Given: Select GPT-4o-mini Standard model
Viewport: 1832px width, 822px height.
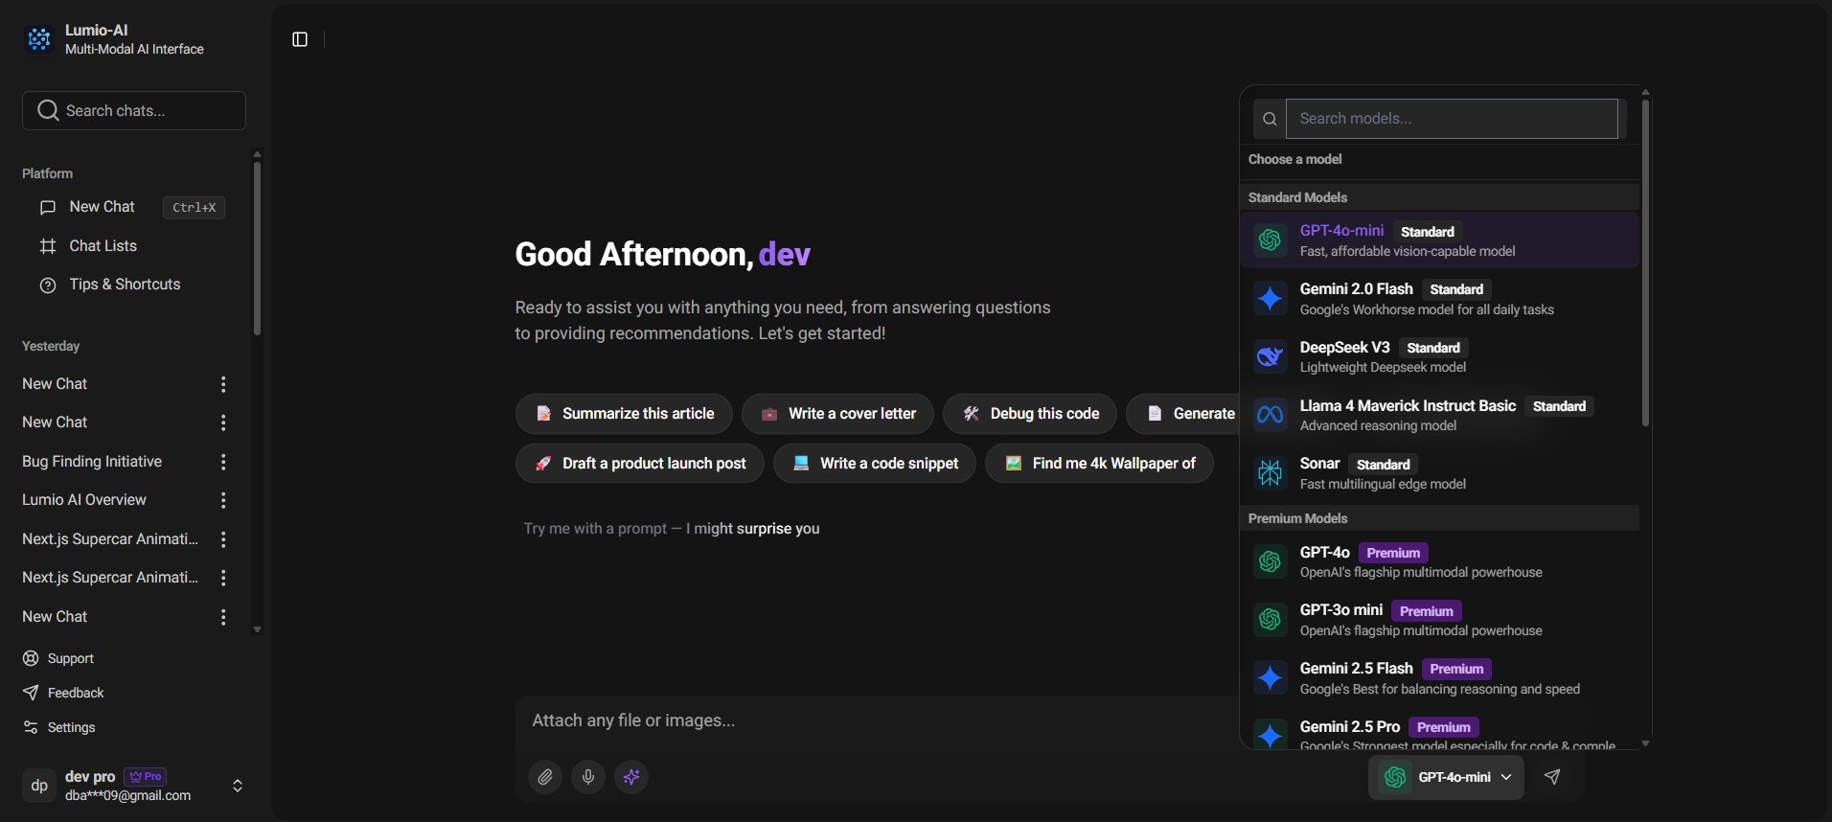Looking at the screenshot, I should 1439,240.
